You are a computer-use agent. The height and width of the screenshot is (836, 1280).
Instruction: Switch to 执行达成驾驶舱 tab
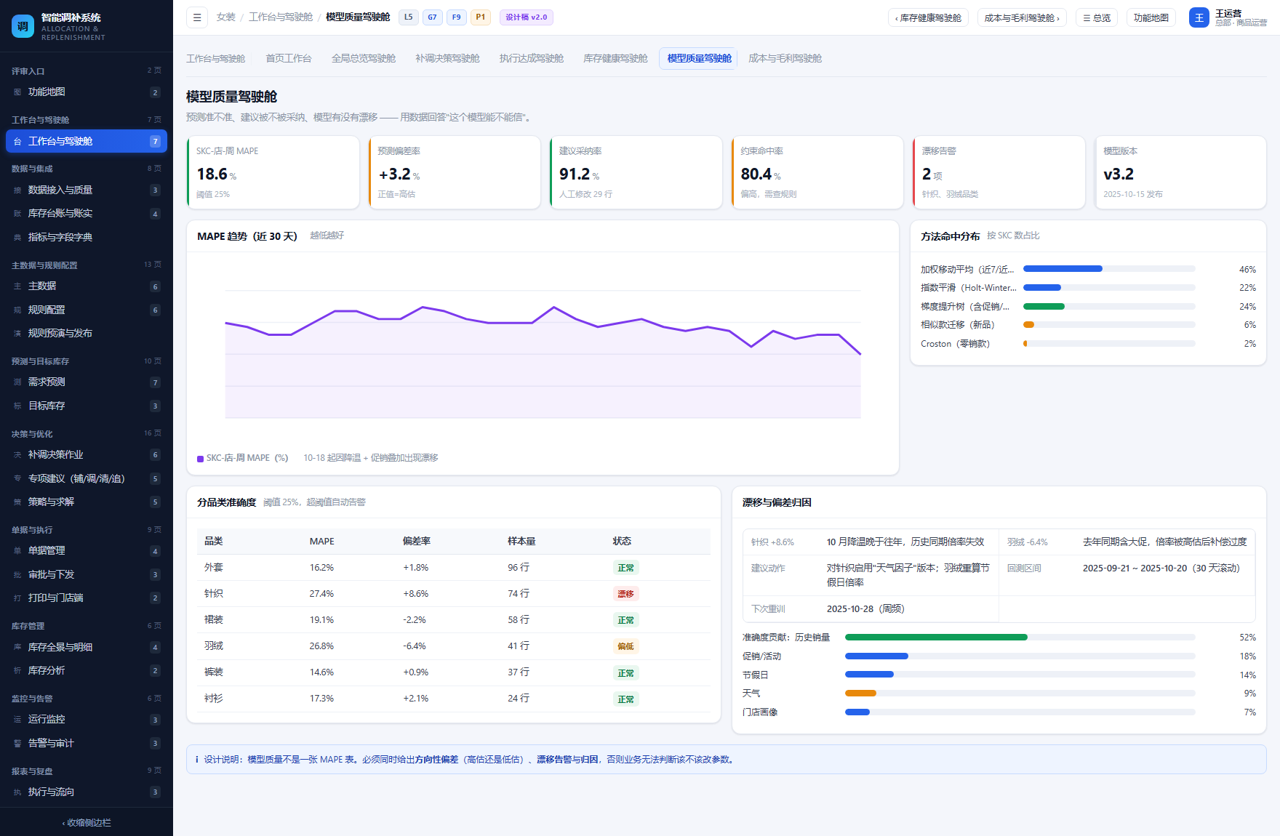point(531,58)
